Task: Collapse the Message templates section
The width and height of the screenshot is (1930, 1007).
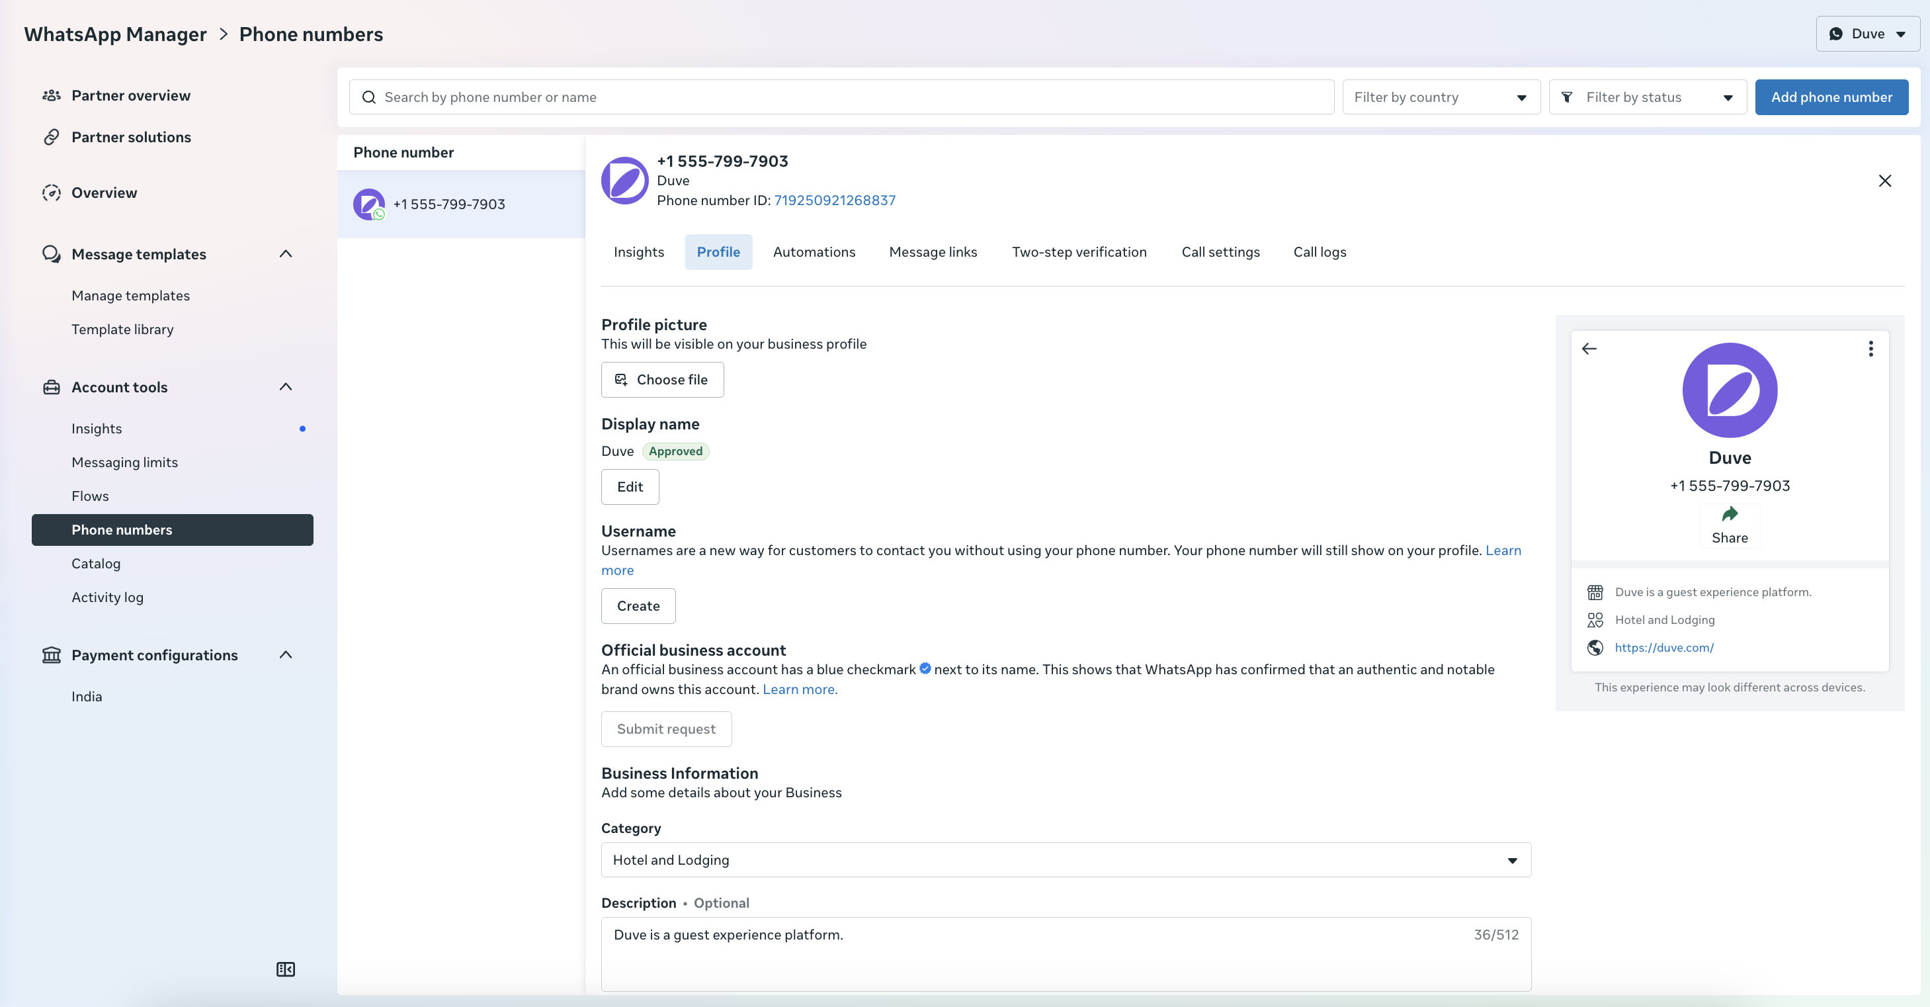Action: coord(286,254)
